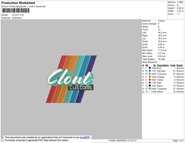Screen dimensions: 185x143
Task: Click the Printed date 09/05/2021 21:33:12
Action: coord(127,141)
